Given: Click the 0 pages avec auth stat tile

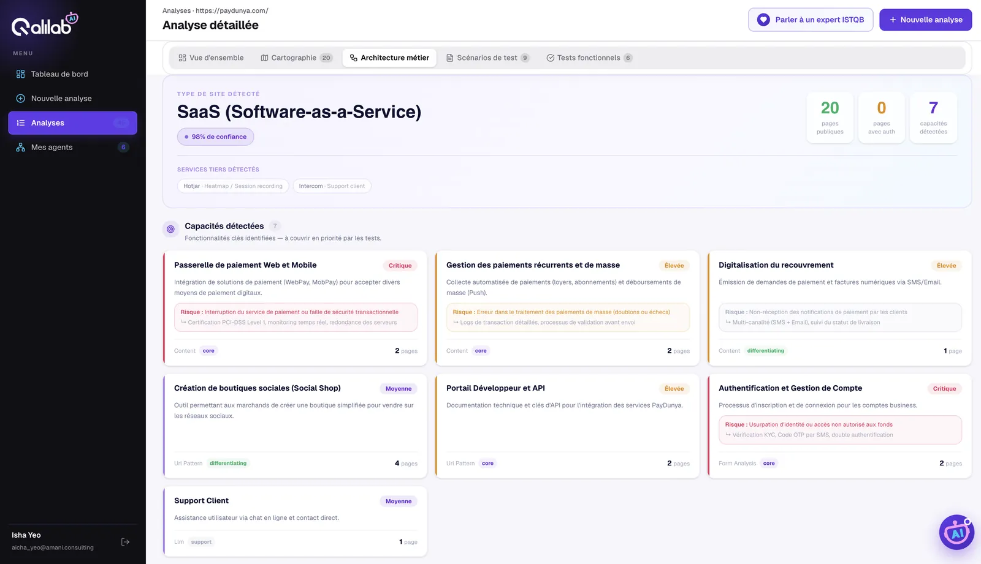Looking at the screenshot, I should (x=882, y=118).
